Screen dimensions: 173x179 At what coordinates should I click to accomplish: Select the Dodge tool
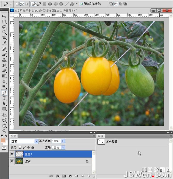pyautogui.click(x=4, y=87)
